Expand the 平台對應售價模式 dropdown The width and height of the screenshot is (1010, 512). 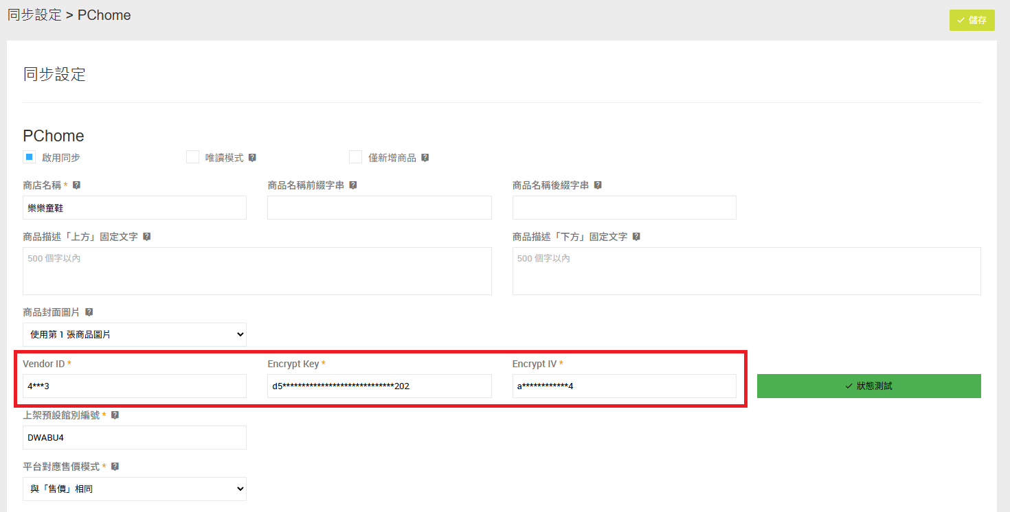coord(135,489)
